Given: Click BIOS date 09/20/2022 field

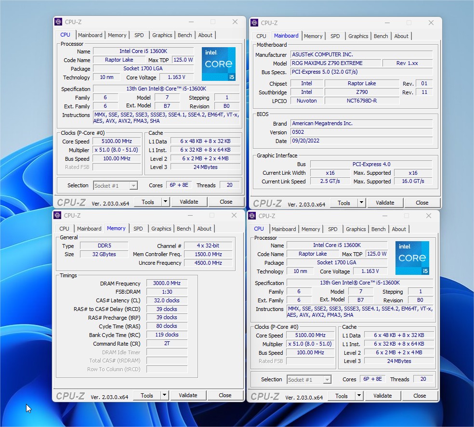Looking at the screenshot, I should pyautogui.click(x=362, y=141).
